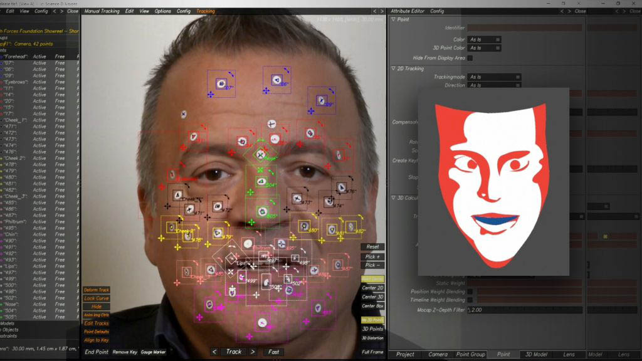Viewport: 642px width, 361px height.
Task: Click the Identifier input field
Action: (525, 28)
